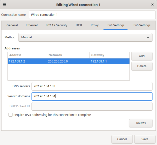Delete the selected address row
This screenshot has height=145, width=157.
[141, 66]
